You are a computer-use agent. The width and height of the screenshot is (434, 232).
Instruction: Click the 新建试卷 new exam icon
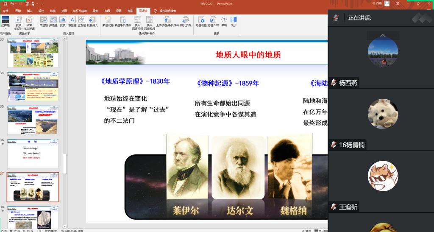pyautogui.click(x=108, y=21)
